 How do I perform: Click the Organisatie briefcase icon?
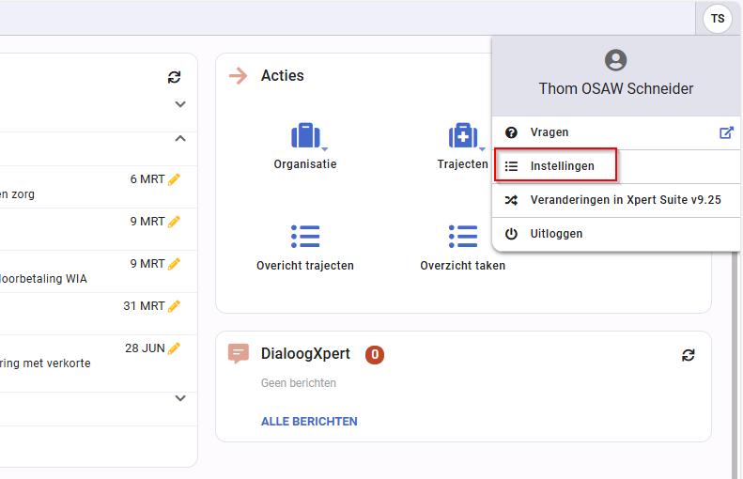pyautogui.click(x=305, y=137)
